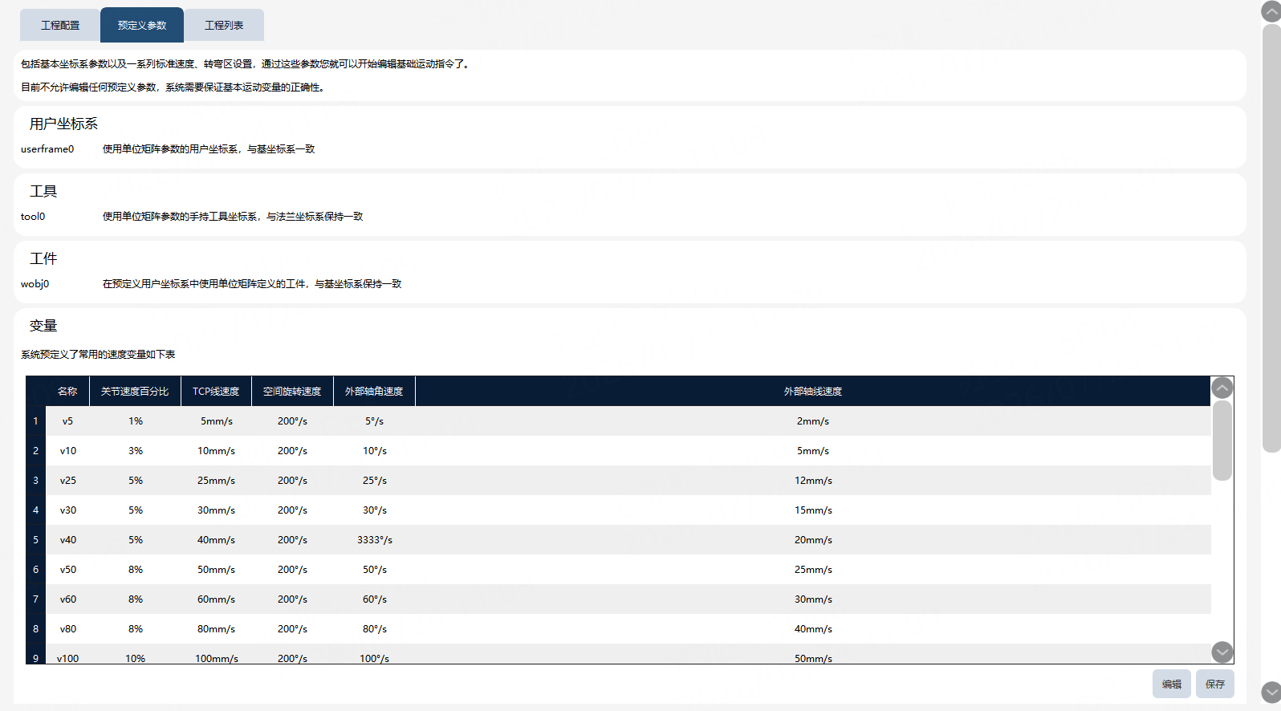Select the v30 name cell
Screen dimensions: 1281x711
click(x=67, y=510)
